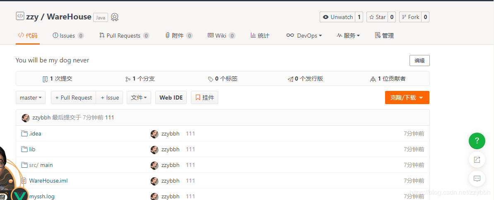Click the watchers count 1

[x=359, y=17]
